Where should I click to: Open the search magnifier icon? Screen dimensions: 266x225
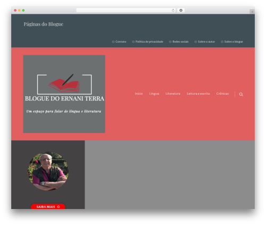click(x=241, y=94)
